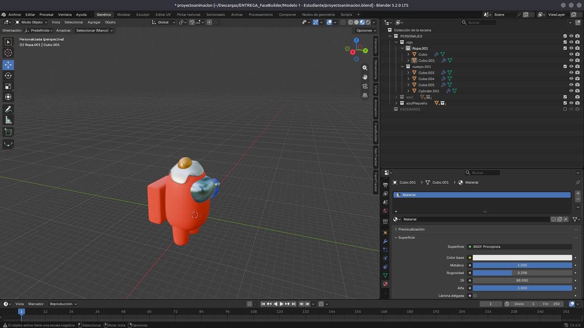
Task: Toggle fake user shield for Material
Action: tap(553, 219)
